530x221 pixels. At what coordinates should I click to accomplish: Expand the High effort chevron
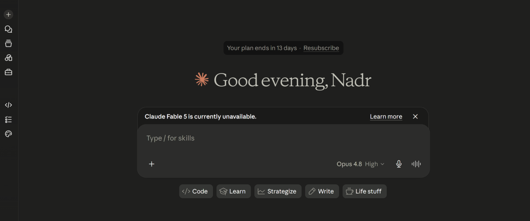382,164
